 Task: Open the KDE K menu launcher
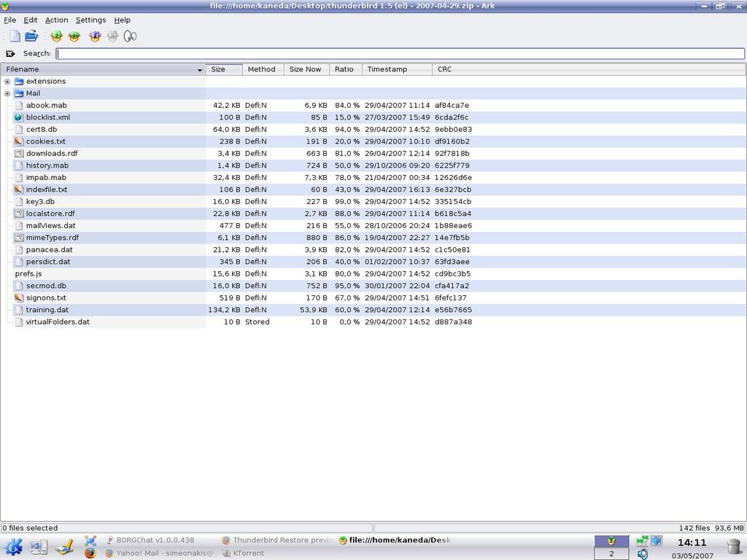coord(13,546)
